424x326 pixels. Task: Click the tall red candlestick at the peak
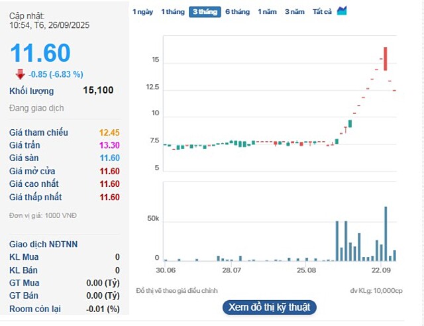click(385, 58)
